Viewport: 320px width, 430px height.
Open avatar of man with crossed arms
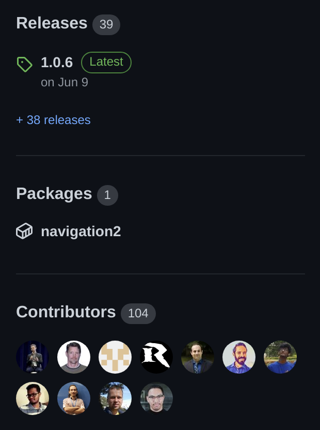pyautogui.click(x=74, y=398)
